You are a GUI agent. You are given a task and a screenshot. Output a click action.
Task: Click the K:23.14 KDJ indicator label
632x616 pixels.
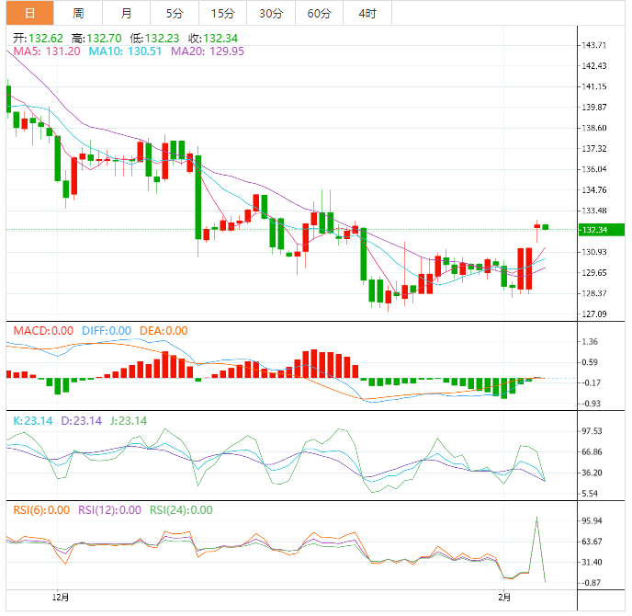coord(32,421)
